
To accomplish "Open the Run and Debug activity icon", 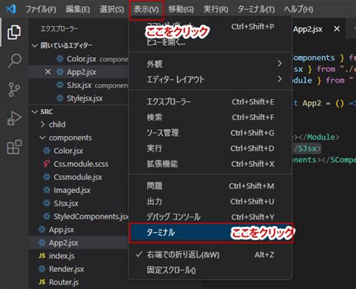I will [x=14, y=118].
